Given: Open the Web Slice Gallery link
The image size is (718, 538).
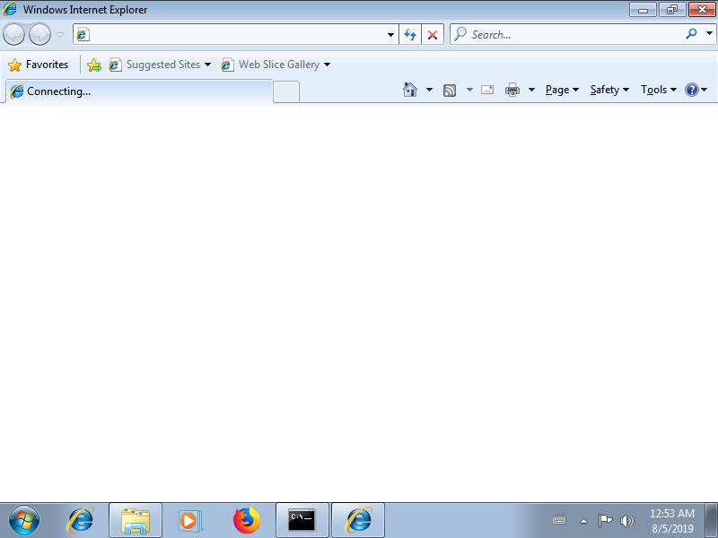Looking at the screenshot, I should point(276,65).
